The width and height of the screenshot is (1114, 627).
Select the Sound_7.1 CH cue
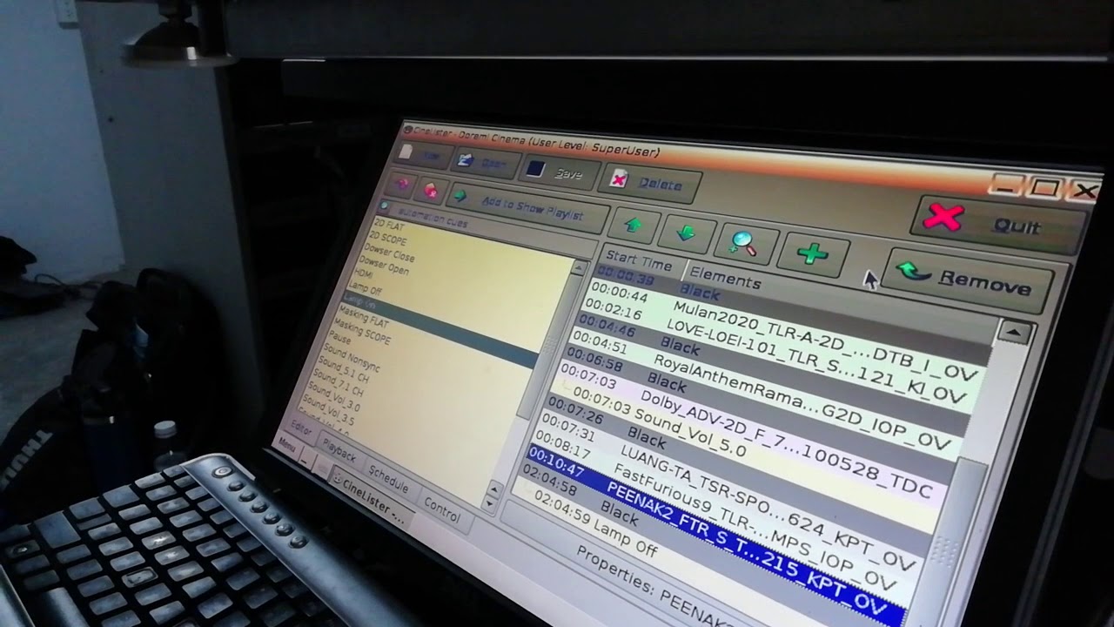pyautogui.click(x=340, y=385)
